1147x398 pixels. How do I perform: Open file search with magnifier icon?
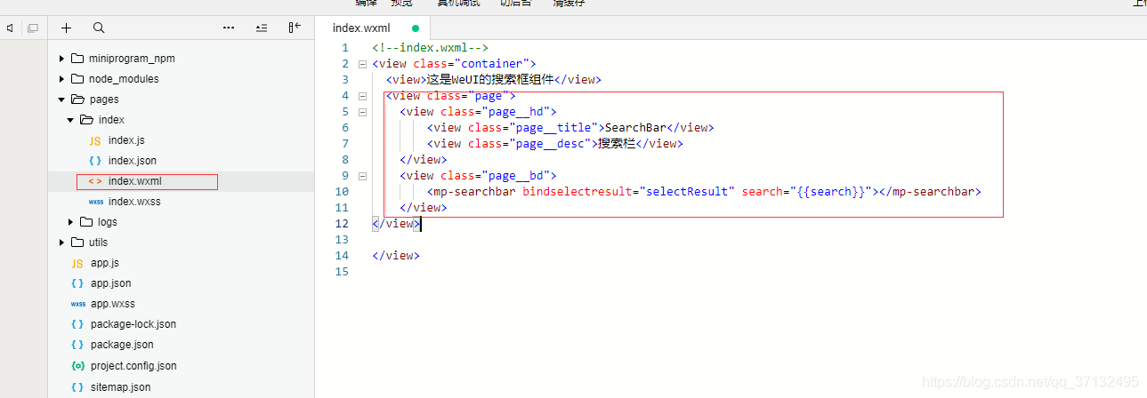tap(99, 28)
